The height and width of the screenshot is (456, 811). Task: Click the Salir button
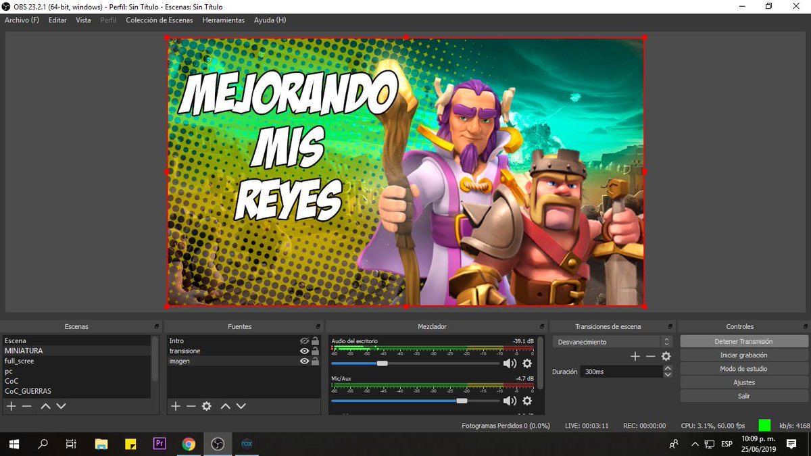point(743,396)
